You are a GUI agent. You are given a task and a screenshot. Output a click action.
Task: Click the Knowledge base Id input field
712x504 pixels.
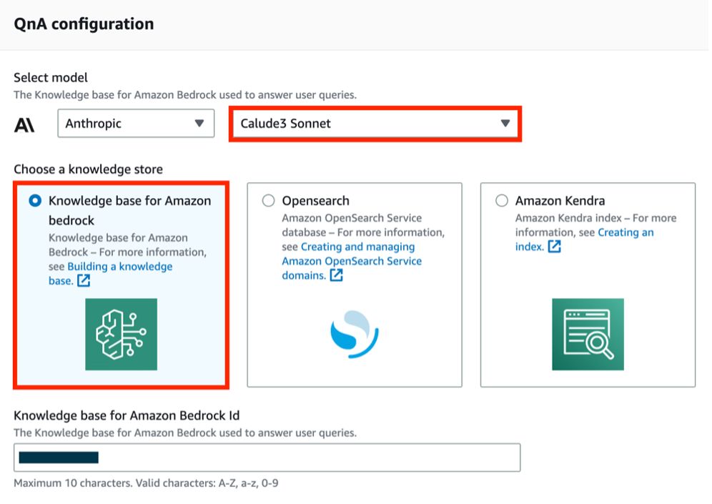[267, 458]
